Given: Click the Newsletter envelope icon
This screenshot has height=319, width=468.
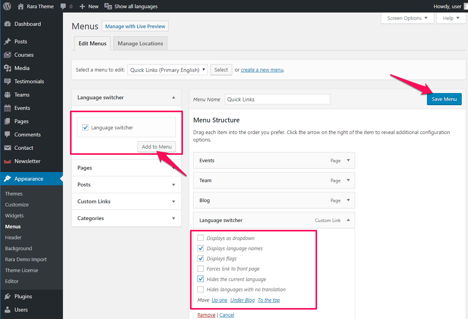Looking at the screenshot, I should tap(7, 161).
